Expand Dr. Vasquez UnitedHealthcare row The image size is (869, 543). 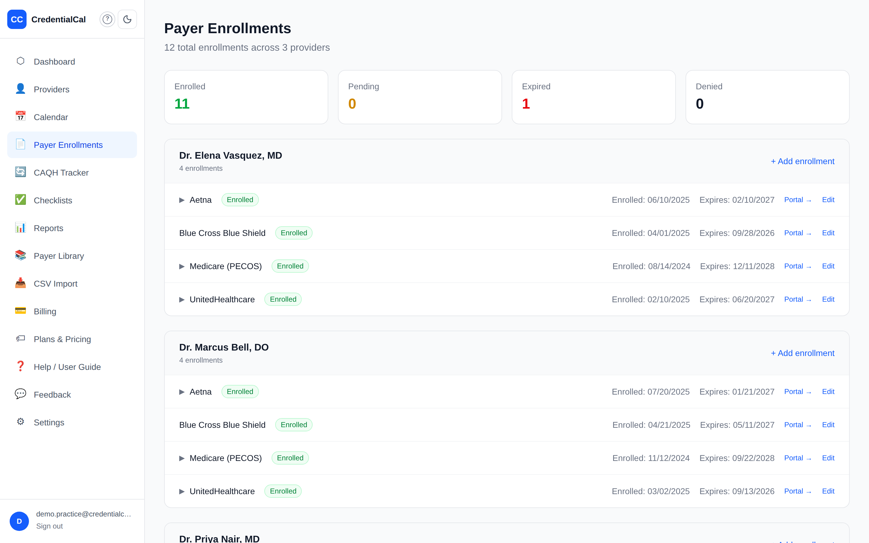pyautogui.click(x=182, y=300)
